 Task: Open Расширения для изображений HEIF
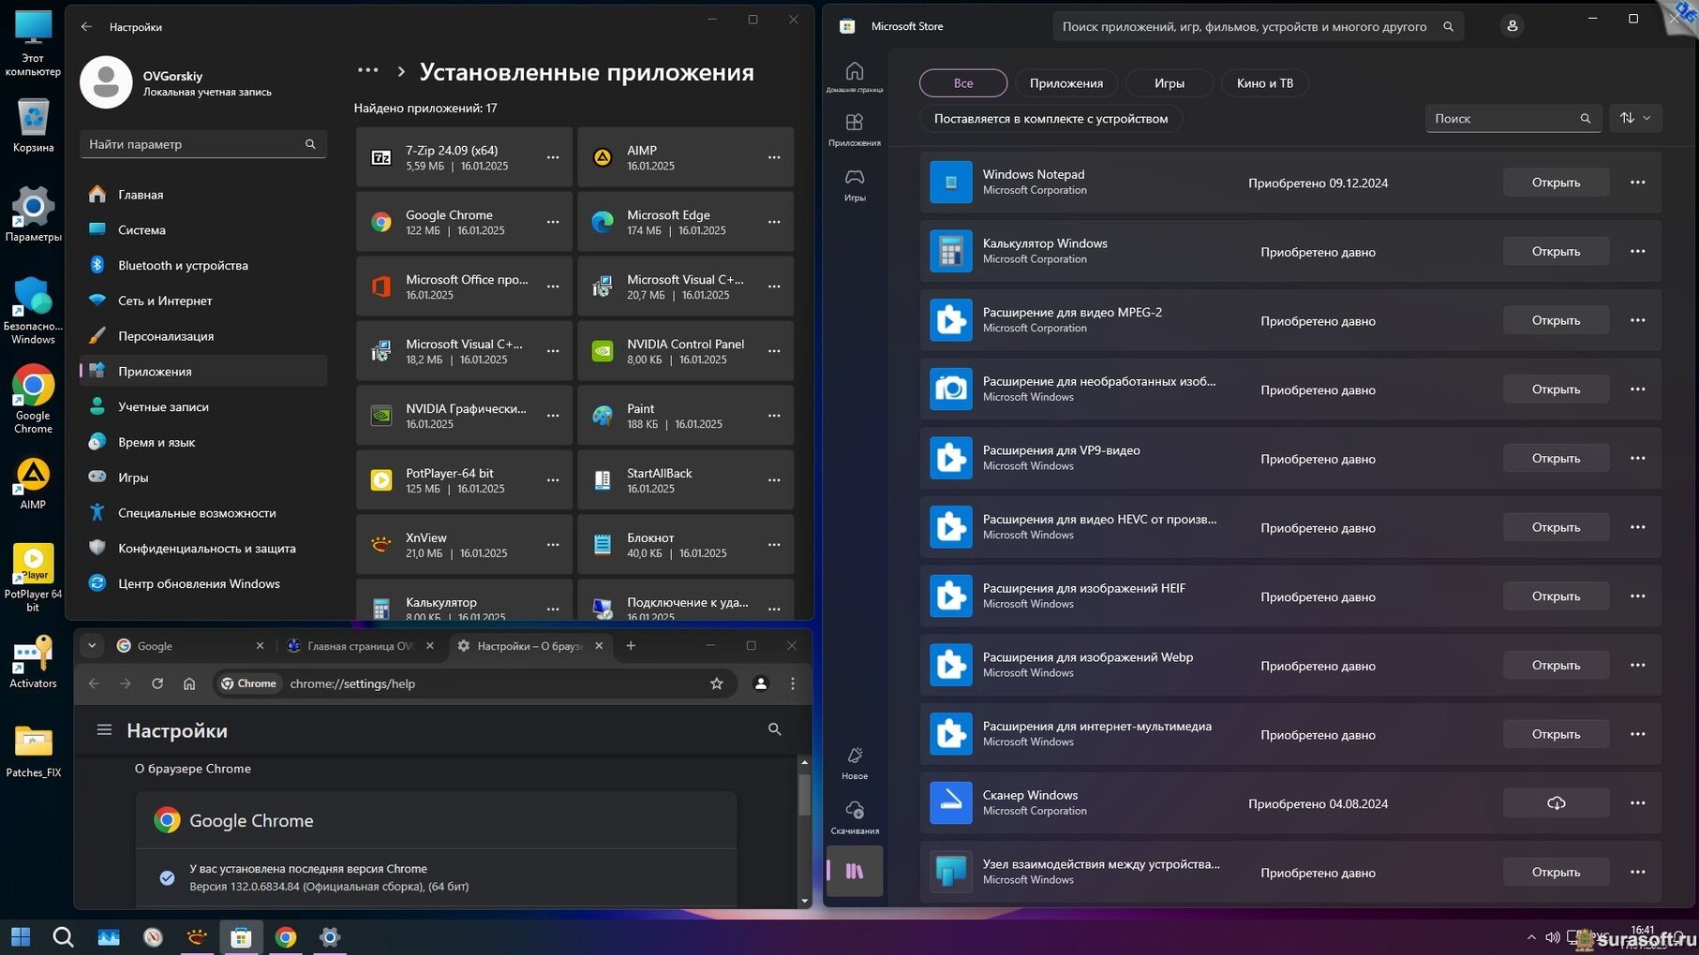[x=1556, y=596]
